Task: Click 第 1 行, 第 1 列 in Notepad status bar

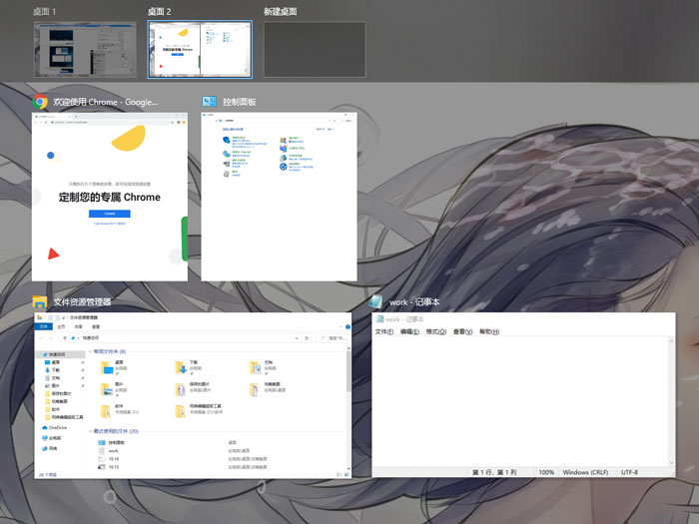Action: click(494, 472)
